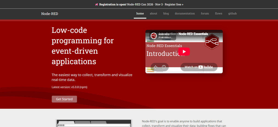Click the megaphone icon in announcement banner

point(97,4)
